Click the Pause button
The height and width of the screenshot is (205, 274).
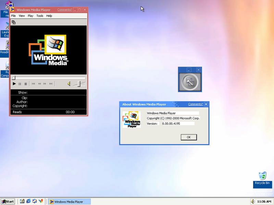[x=20, y=84]
